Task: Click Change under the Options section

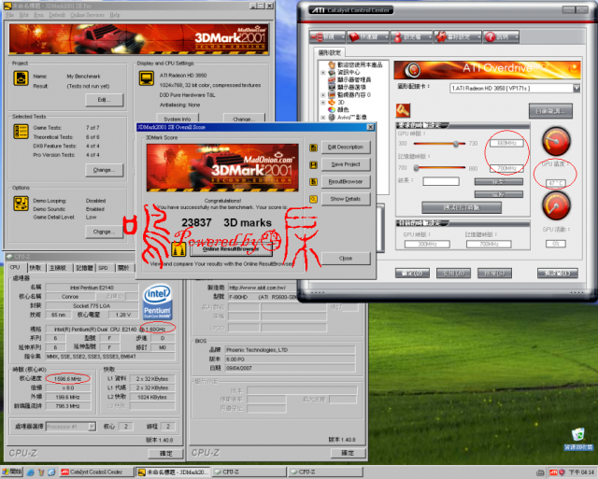Action: [x=104, y=232]
